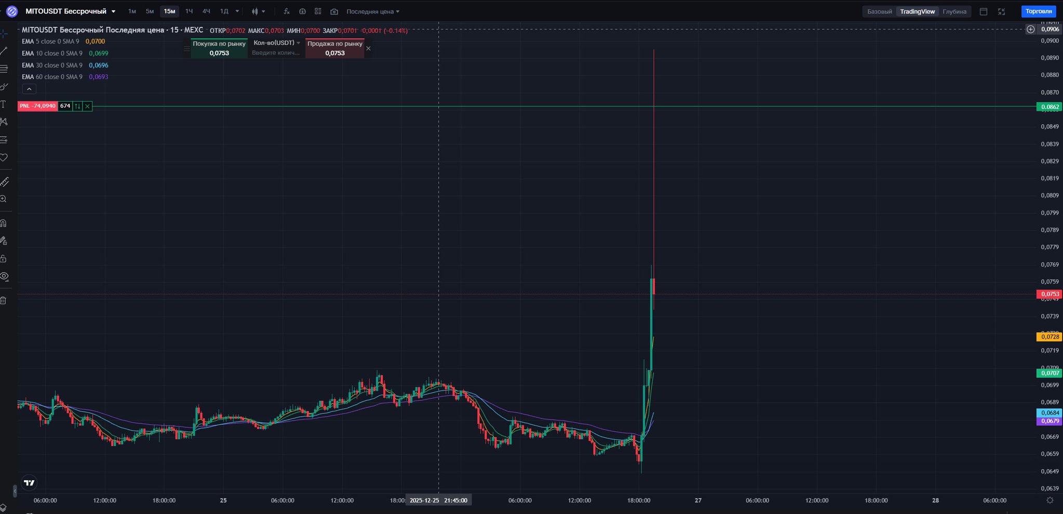
Task: Select the trend line drawing tool
Action: pos(4,51)
